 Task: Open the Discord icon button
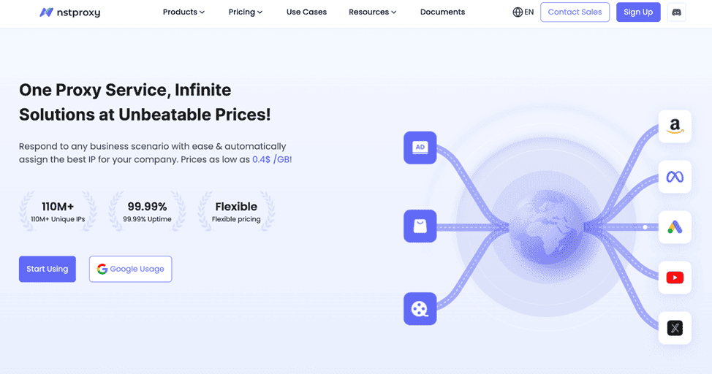[676, 12]
